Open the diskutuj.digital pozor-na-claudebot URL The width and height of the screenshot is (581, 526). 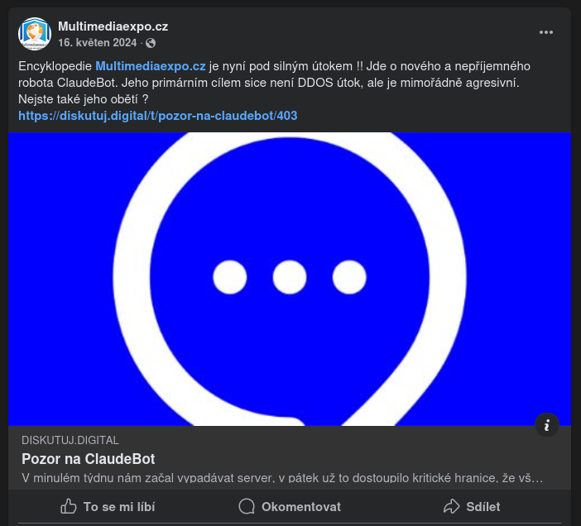coord(157,116)
